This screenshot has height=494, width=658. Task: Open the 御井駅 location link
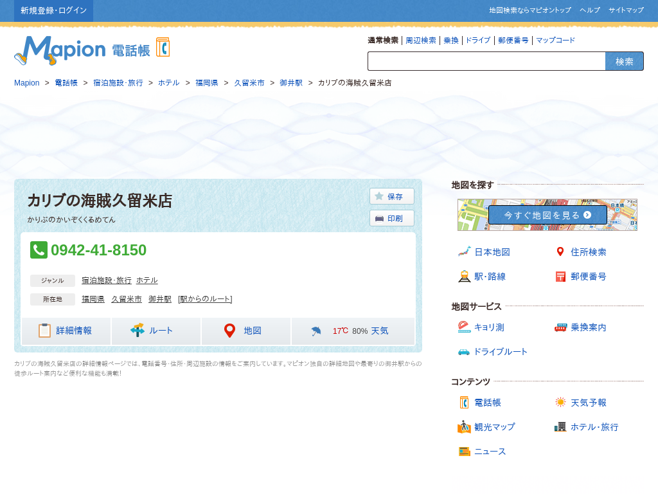point(160,299)
